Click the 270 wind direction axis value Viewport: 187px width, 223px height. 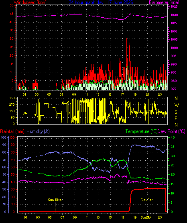12,105
